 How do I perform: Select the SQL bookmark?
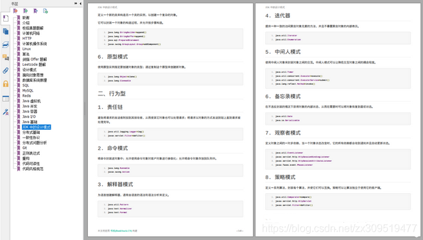(x=26, y=85)
